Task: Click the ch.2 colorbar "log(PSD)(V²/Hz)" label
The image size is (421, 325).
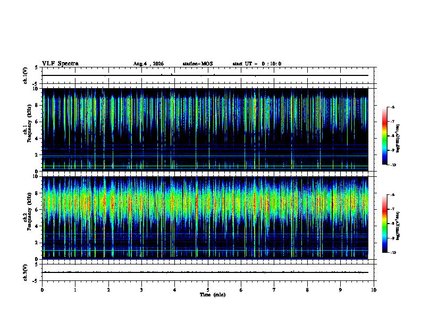Action: point(398,226)
